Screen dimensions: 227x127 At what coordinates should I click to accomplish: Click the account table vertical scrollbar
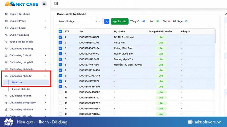click(215, 36)
